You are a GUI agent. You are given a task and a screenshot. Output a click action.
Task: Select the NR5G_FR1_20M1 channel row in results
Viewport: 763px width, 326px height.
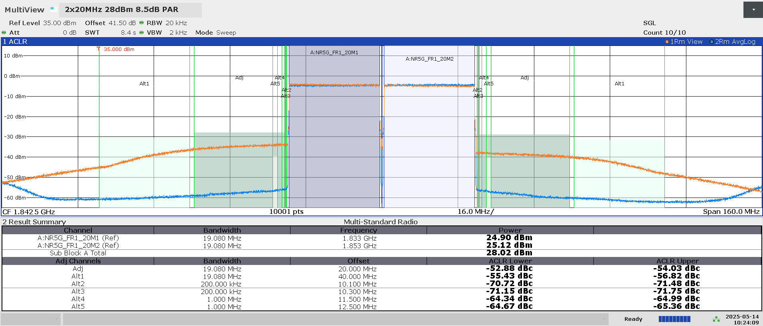click(78, 238)
